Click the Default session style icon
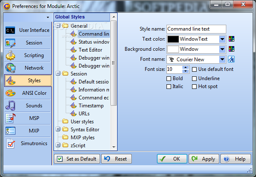 click(x=73, y=81)
